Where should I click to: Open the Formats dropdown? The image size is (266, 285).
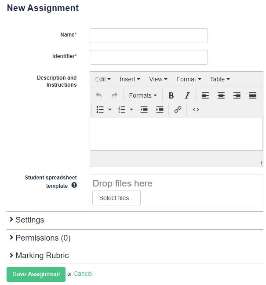point(143,95)
